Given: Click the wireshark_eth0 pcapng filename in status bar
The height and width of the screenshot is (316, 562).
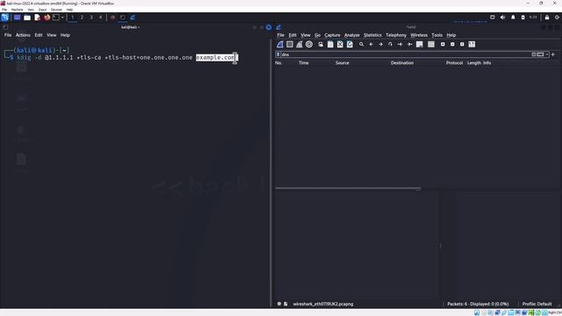Looking at the screenshot, I should tap(323, 304).
